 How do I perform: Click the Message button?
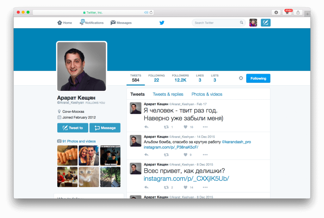105,128
